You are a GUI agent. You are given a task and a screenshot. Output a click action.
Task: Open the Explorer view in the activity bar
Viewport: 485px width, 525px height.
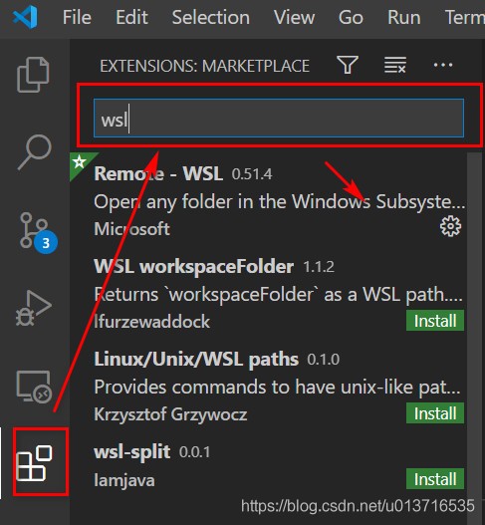(33, 75)
